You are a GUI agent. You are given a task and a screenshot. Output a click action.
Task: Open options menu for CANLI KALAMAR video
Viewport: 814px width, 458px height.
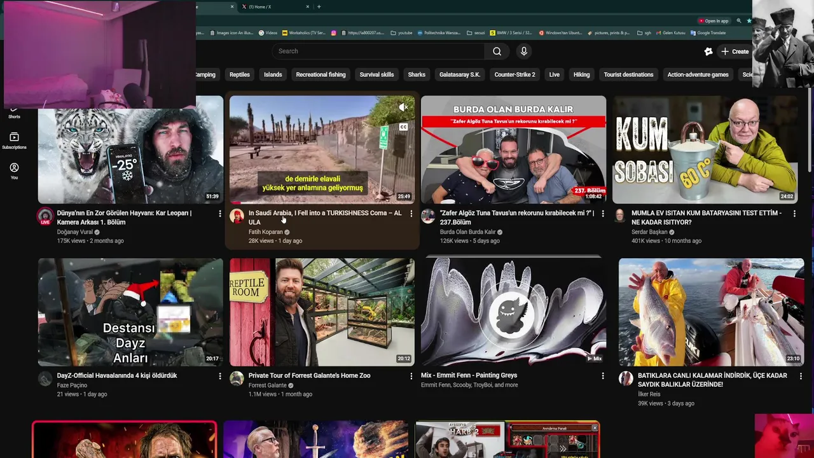(801, 376)
